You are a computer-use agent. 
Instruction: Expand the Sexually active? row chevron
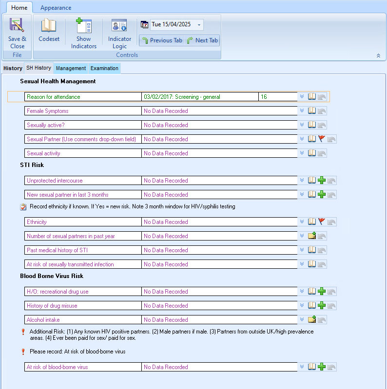[302, 125]
